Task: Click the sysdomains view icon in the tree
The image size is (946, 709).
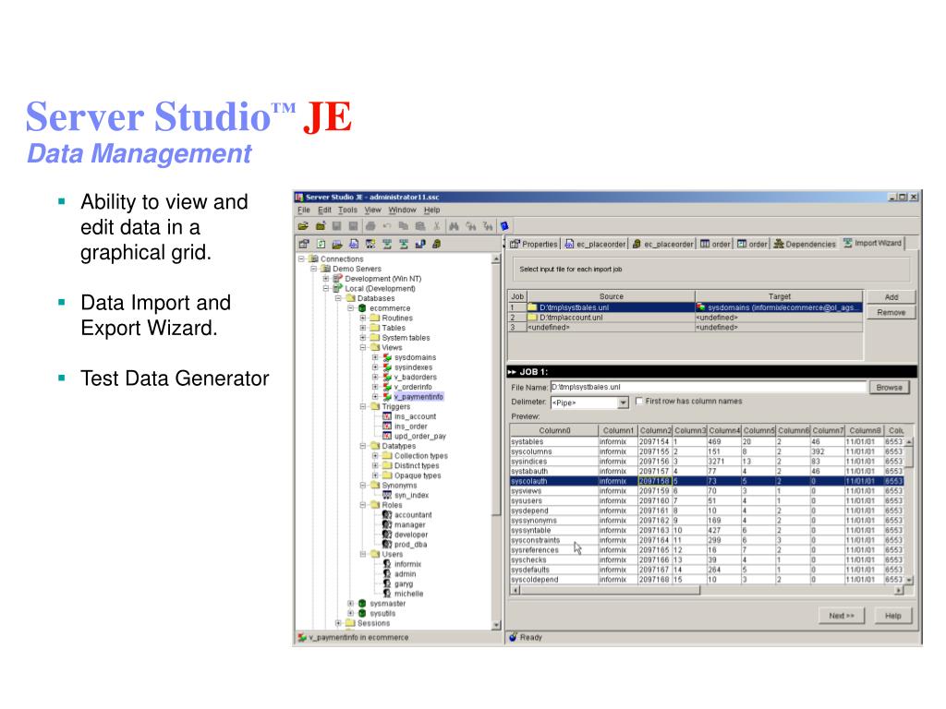Action: (387, 357)
